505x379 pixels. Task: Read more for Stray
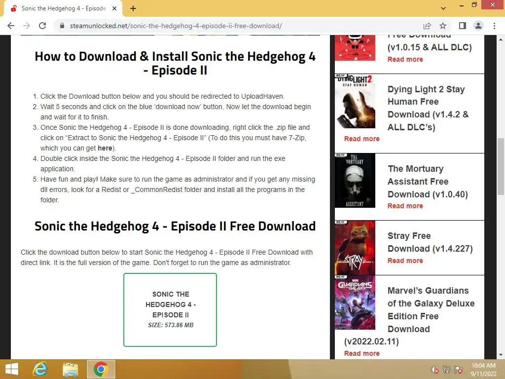click(405, 261)
